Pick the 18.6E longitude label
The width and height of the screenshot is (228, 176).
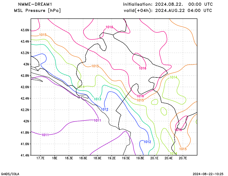(x=83, y=158)
